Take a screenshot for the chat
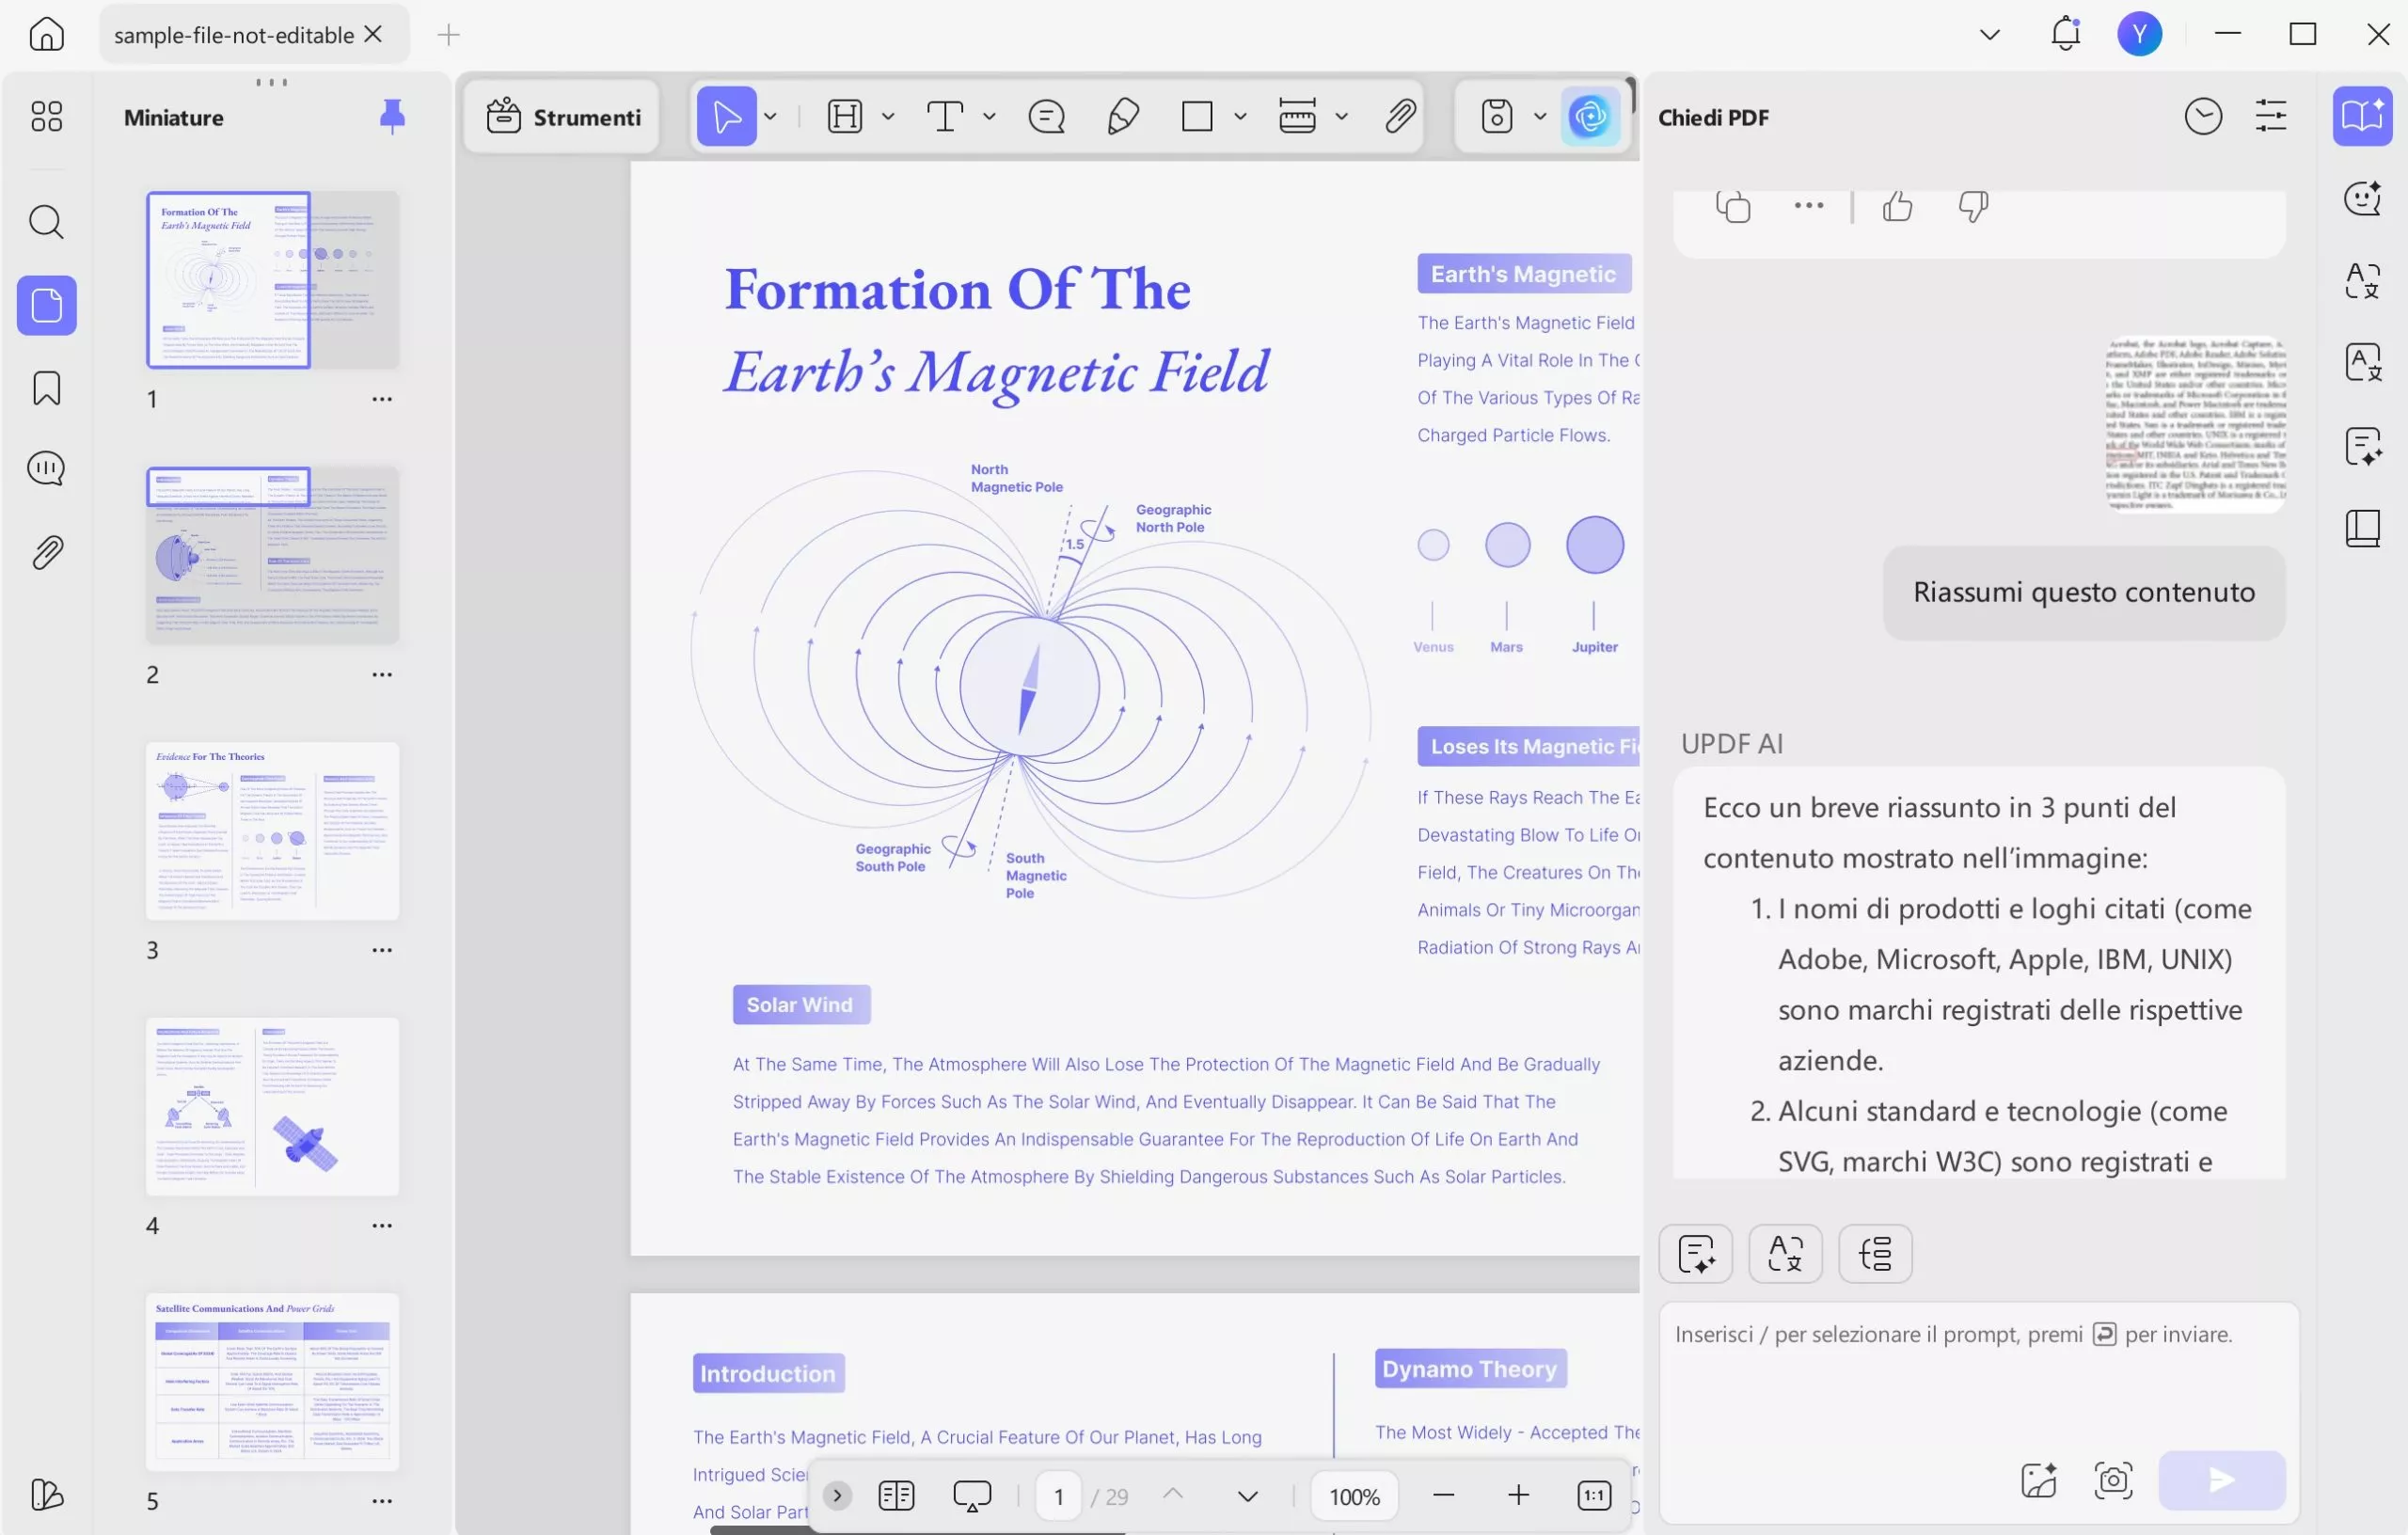The image size is (2408, 1535). tap(2113, 1480)
